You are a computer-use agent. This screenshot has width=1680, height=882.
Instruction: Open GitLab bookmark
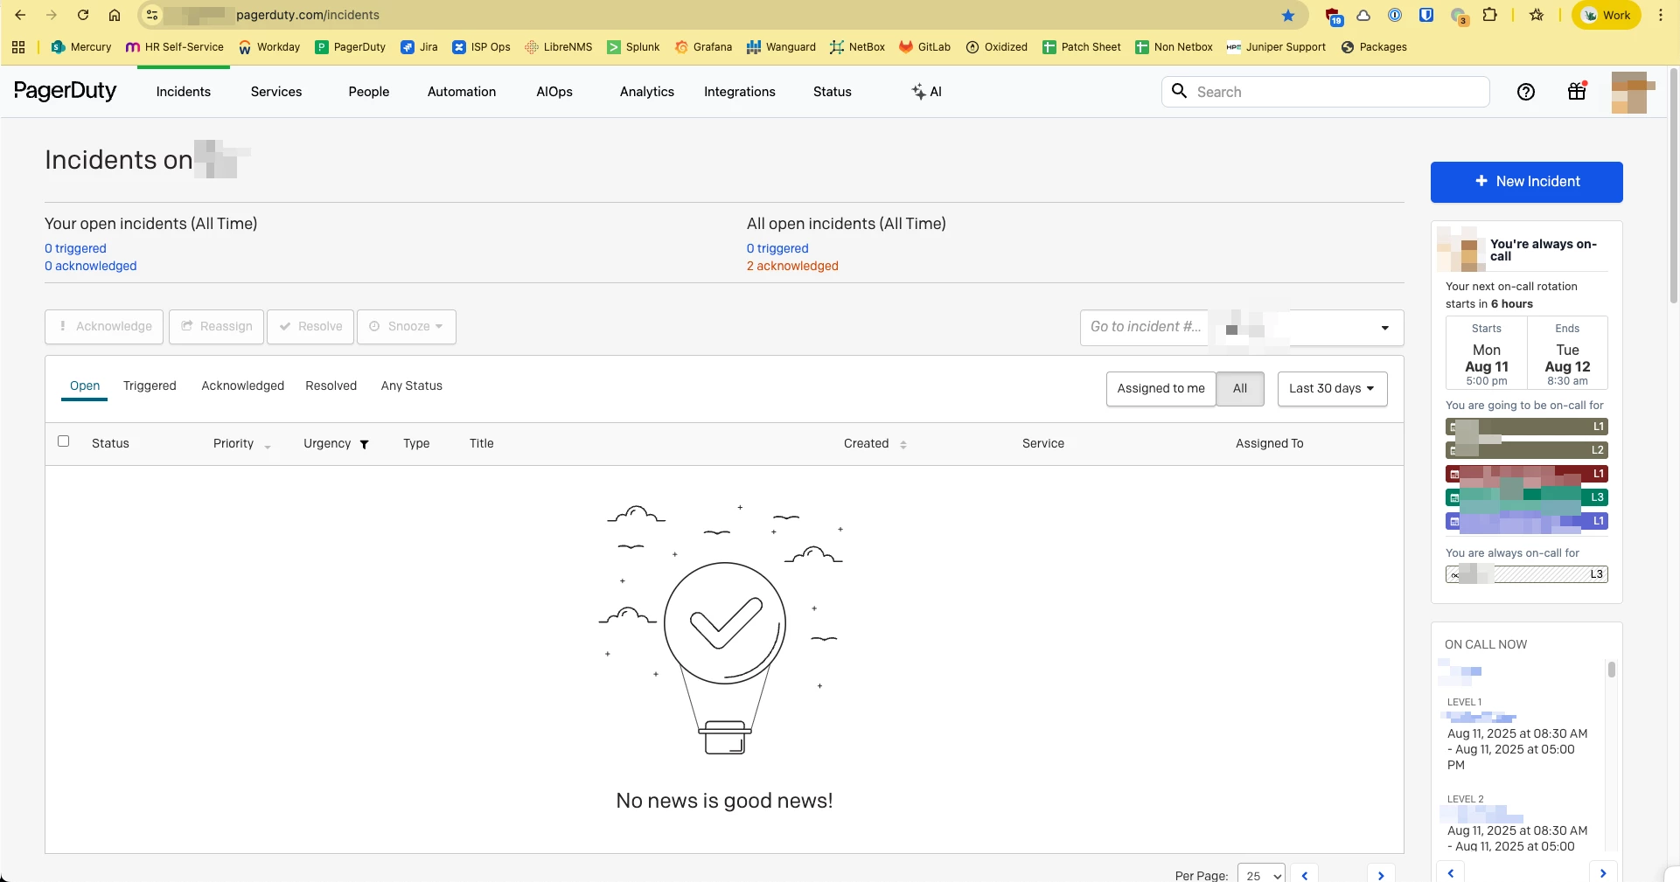pos(924,47)
